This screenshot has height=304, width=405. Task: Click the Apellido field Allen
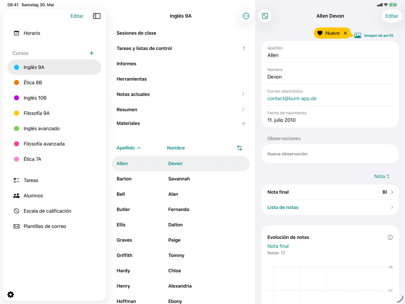330,52
